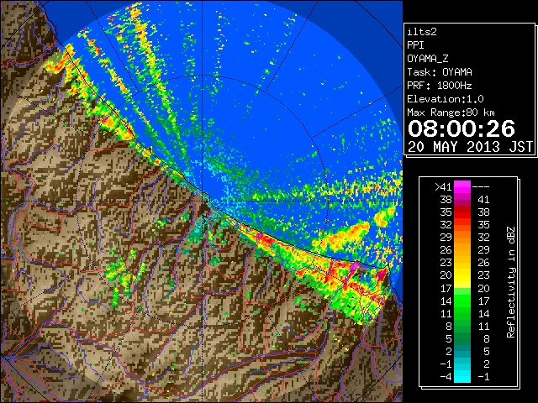Click the '-4' value at legend bottom left
This screenshot has height=403, width=538.
click(446, 377)
